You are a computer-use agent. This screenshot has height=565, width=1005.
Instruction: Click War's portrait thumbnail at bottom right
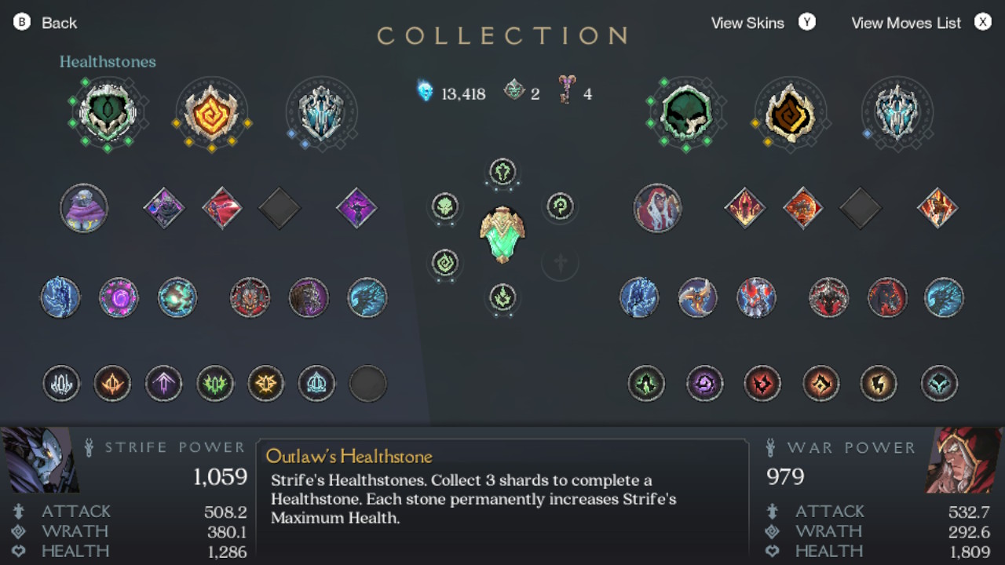pos(965,460)
